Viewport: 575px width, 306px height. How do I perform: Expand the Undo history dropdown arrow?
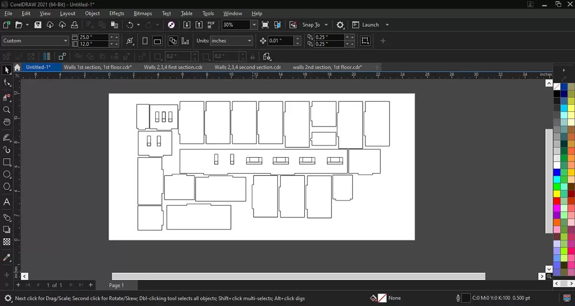point(138,25)
